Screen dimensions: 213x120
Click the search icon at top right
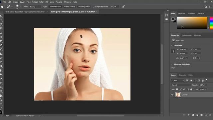(206, 7)
